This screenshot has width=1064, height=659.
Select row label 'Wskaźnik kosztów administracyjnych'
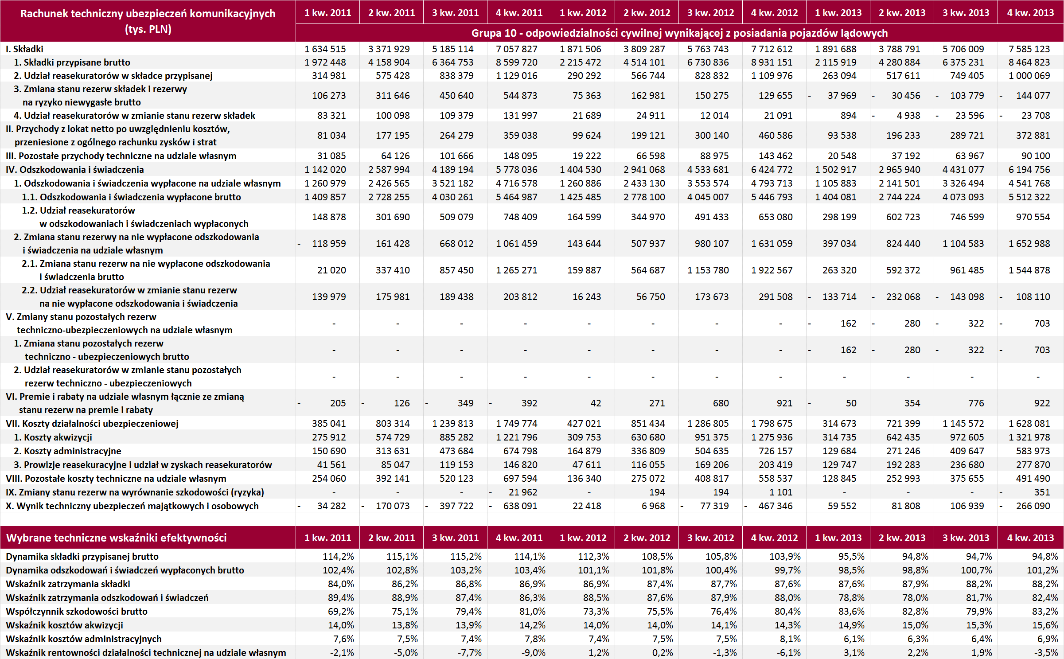click(x=84, y=639)
